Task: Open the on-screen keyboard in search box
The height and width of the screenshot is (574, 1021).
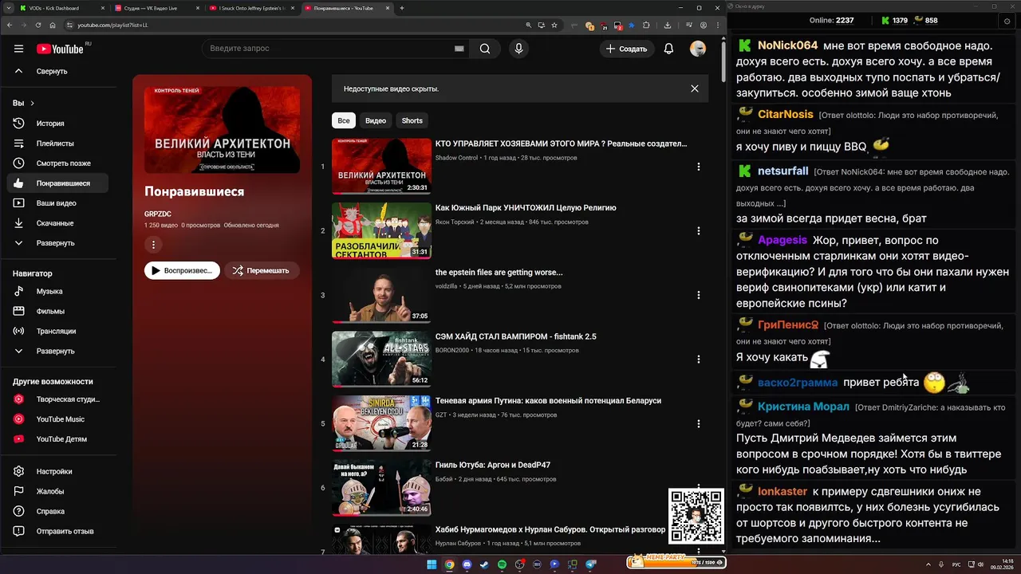Action: (x=459, y=49)
